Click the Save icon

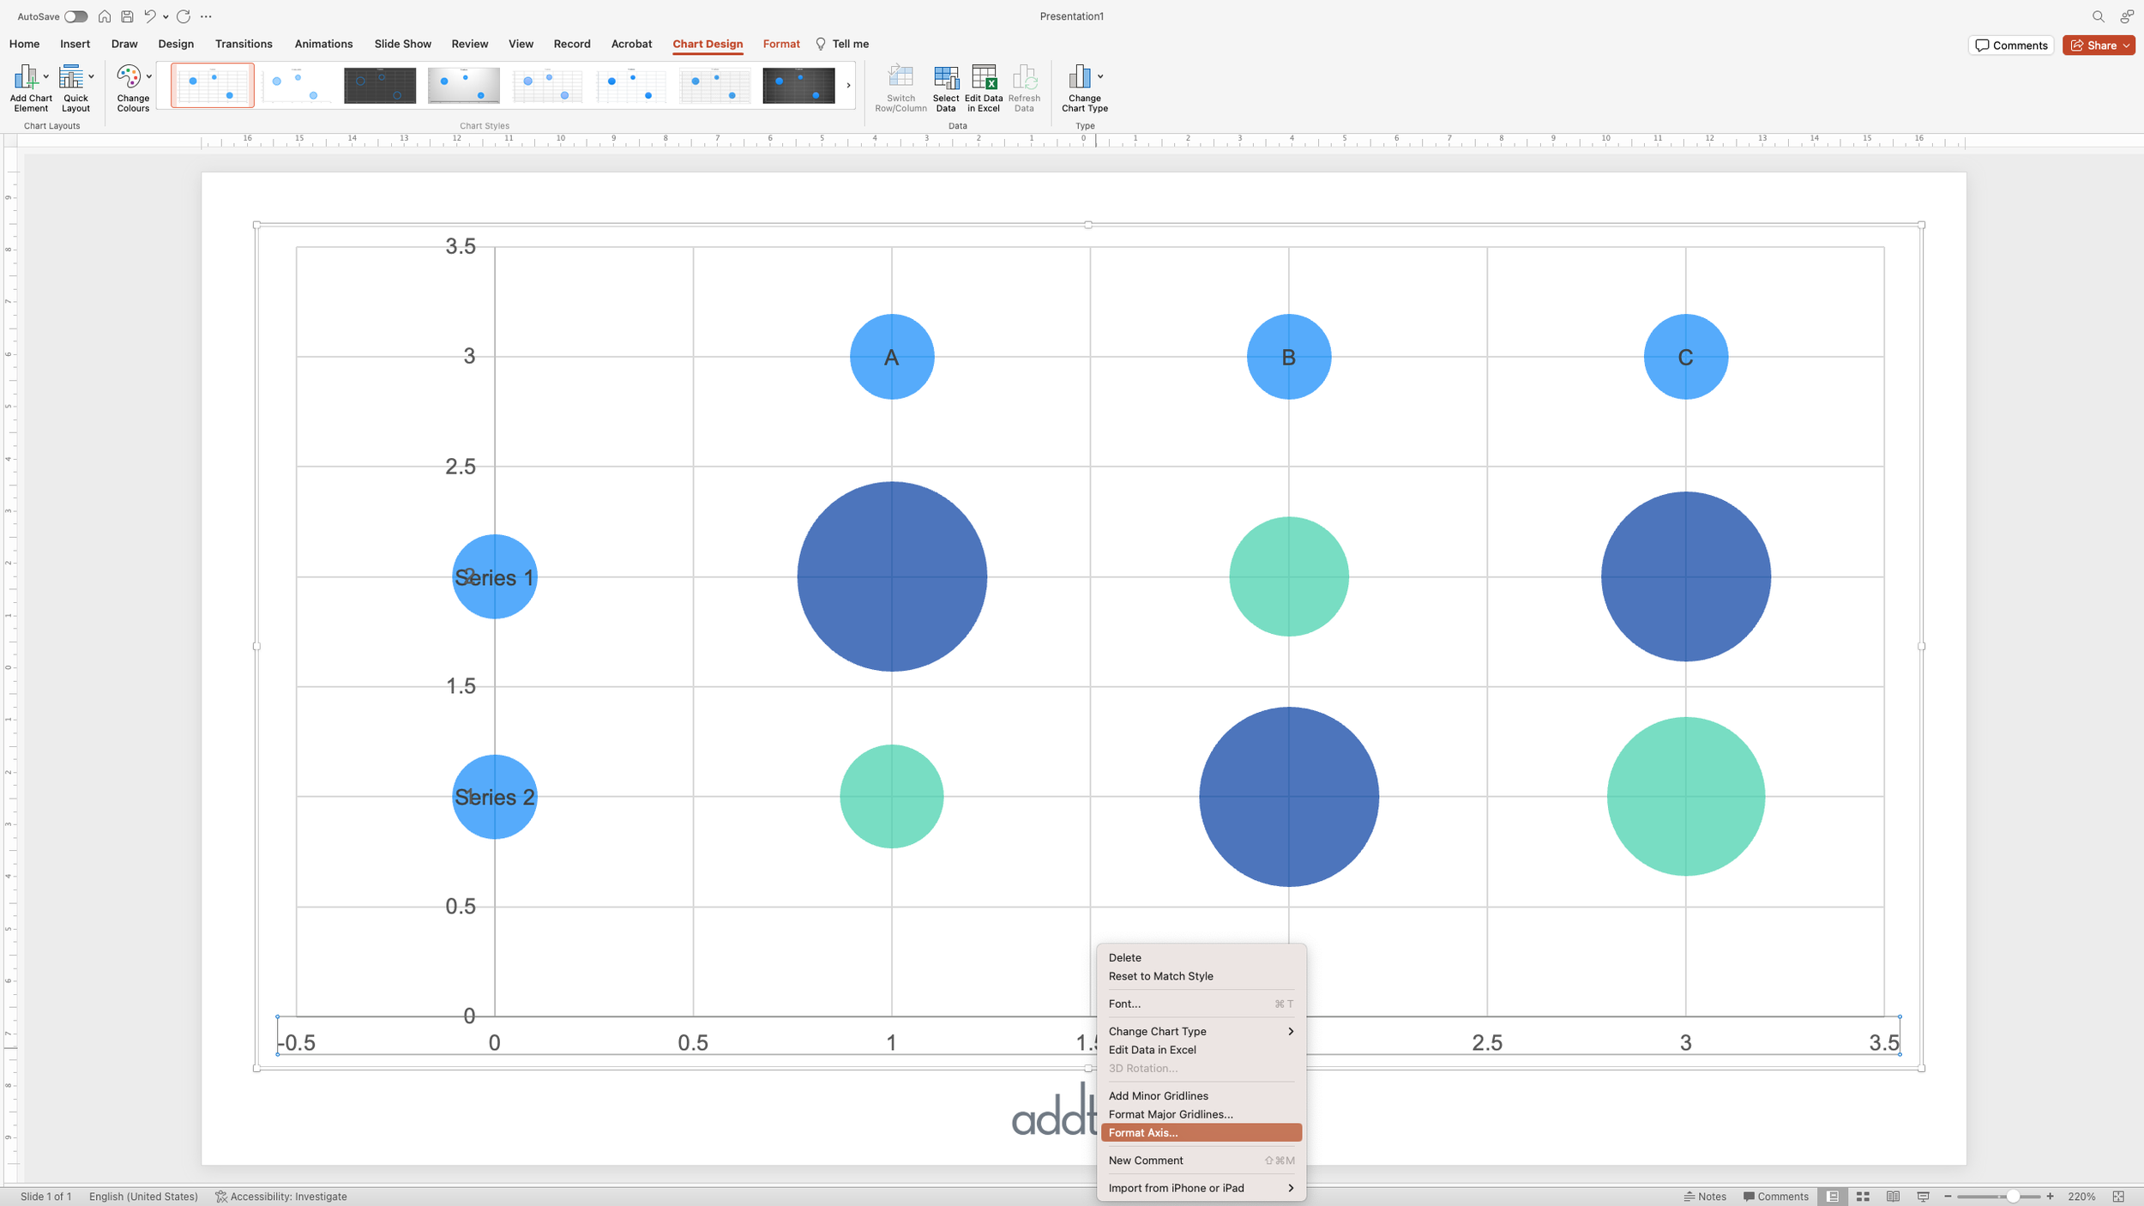point(127,16)
